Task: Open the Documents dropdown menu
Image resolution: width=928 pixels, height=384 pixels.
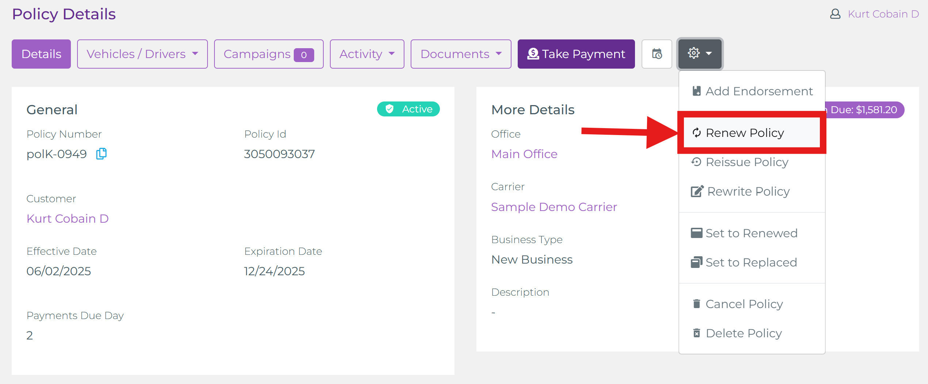Action: coord(461,54)
